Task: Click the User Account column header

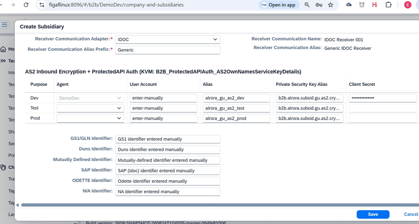Action: pos(143,84)
